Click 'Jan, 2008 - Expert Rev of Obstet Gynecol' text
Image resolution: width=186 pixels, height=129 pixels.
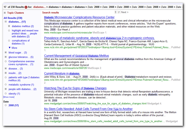(x=67, y=65)
